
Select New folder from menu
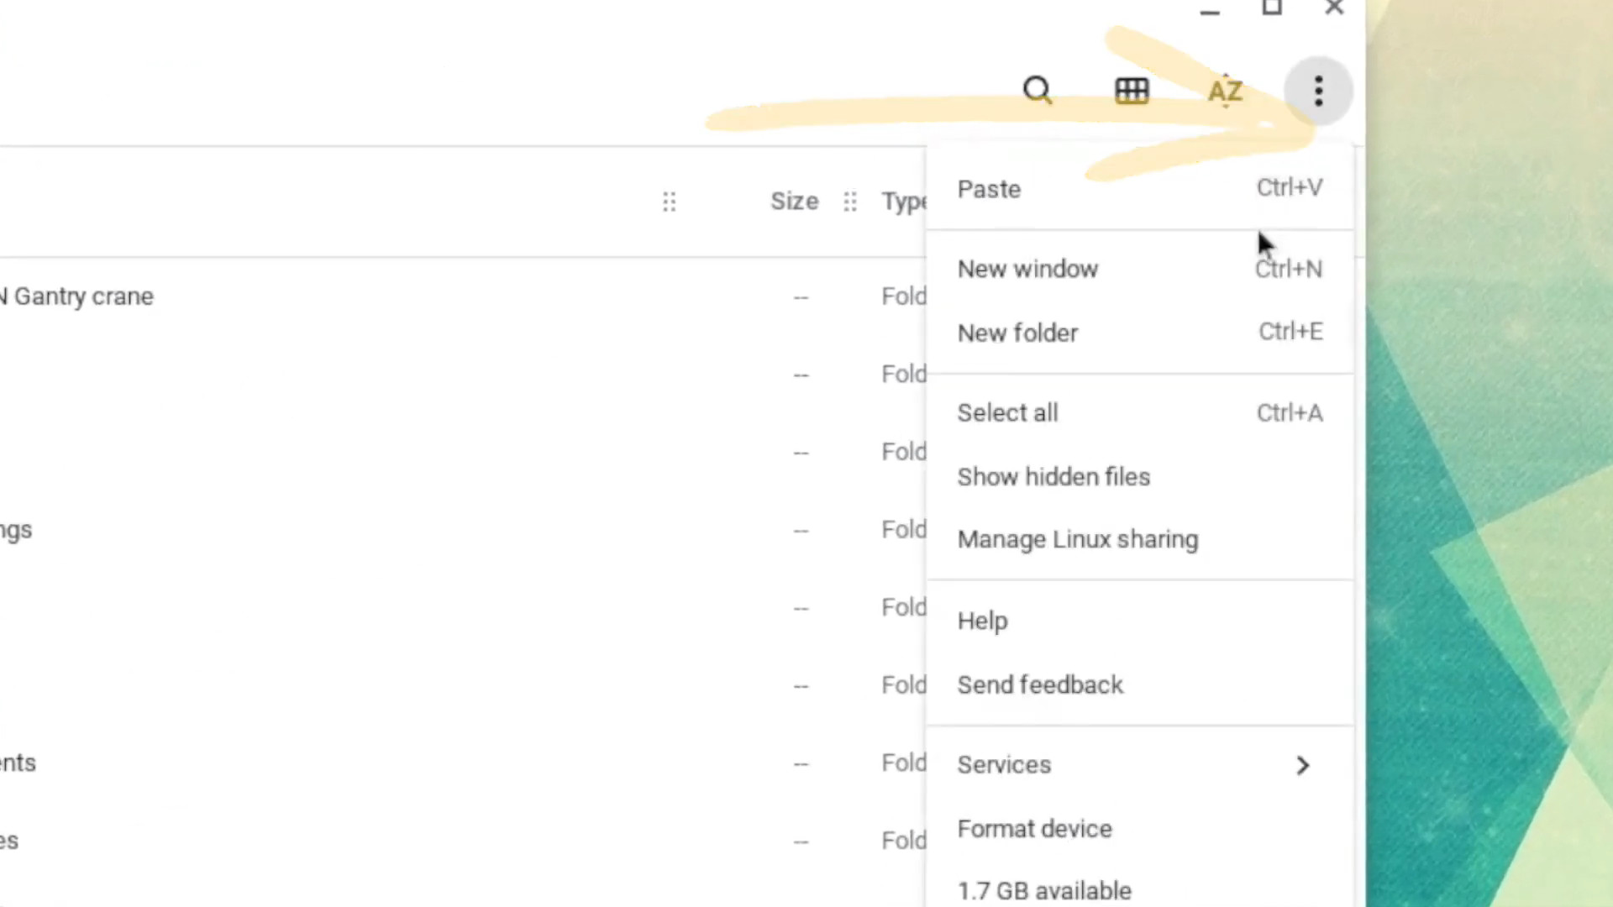click(x=1018, y=333)
